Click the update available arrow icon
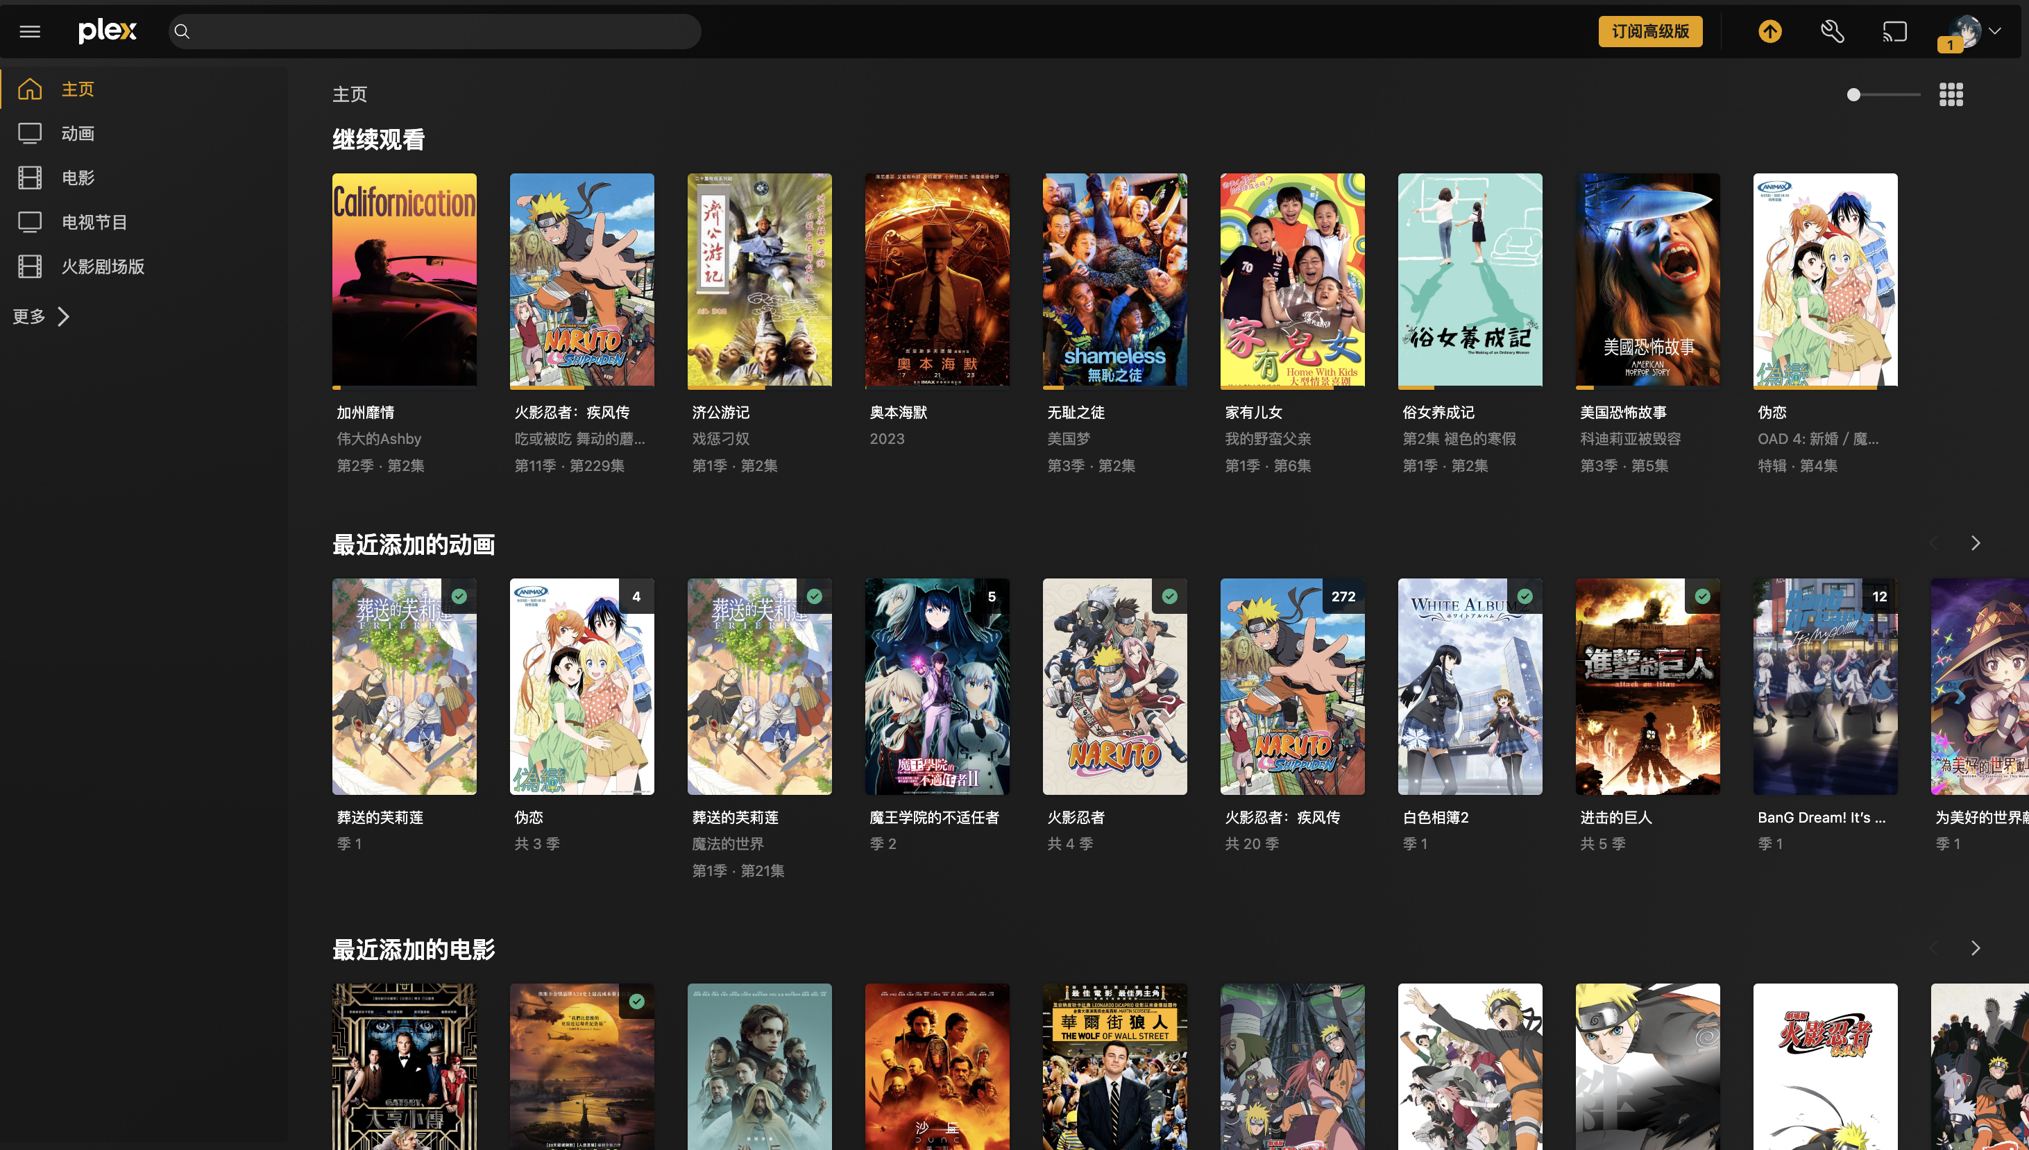Viewport: 2029px width, 1150px height. click(x=1769, y=32)
